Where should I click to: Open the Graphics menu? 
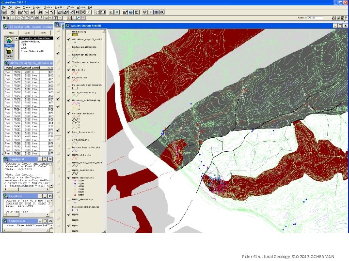(x=59, y=7)
